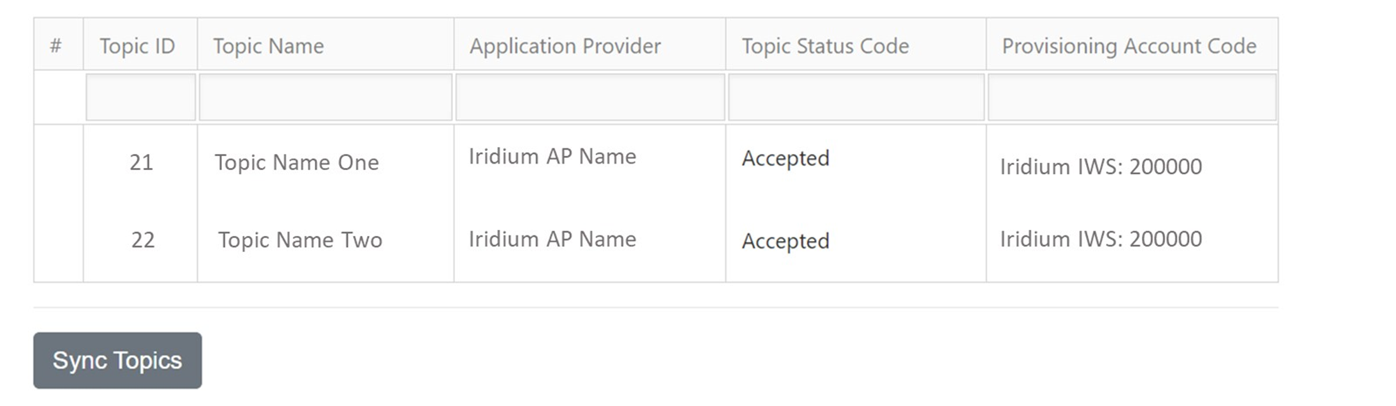Sort by the Application Provider column header
The image size is (1396, 406).
565,46
